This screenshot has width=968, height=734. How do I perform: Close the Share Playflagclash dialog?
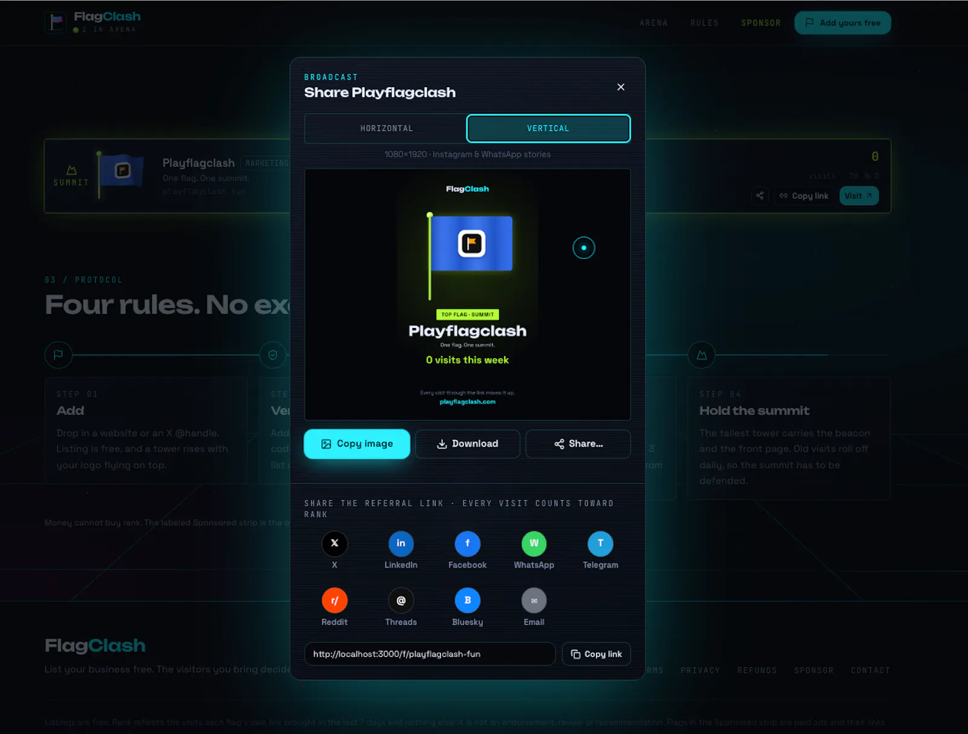(621, 87)
